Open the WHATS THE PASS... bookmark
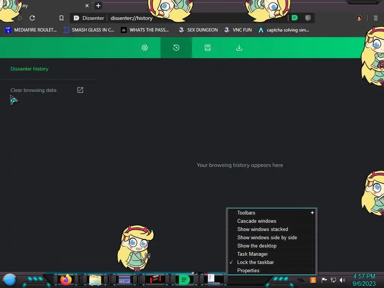 click(x=145, y=30)
